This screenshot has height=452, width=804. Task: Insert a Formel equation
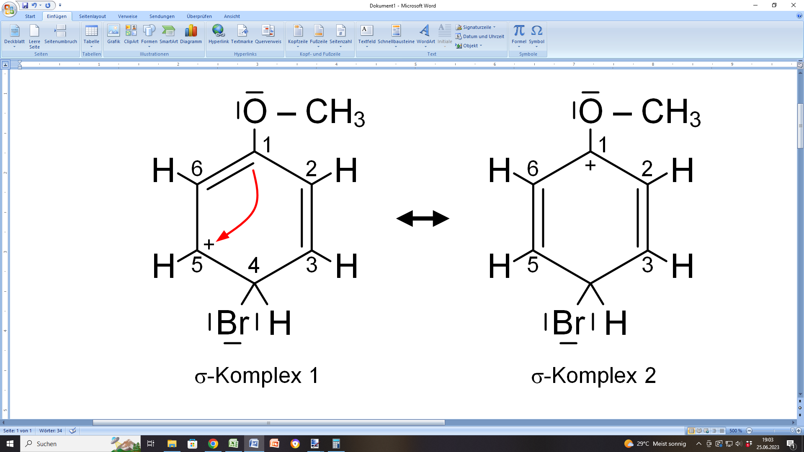click(x=519, y=36)
